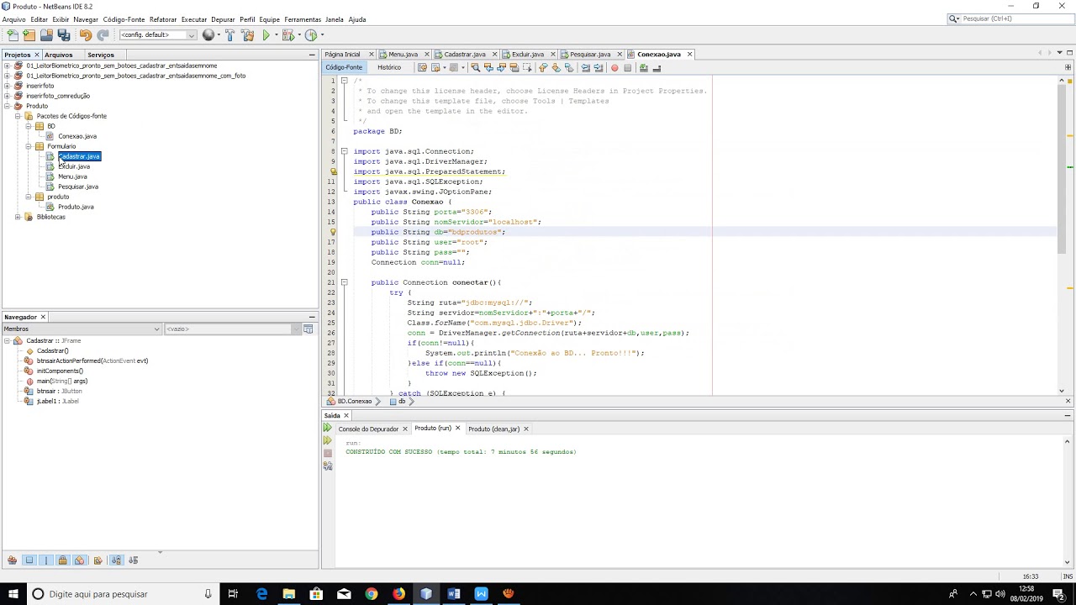Viewport: 1076px width, 605px height.
Task: Open Windows Task View icon
Action: [233, 594]
